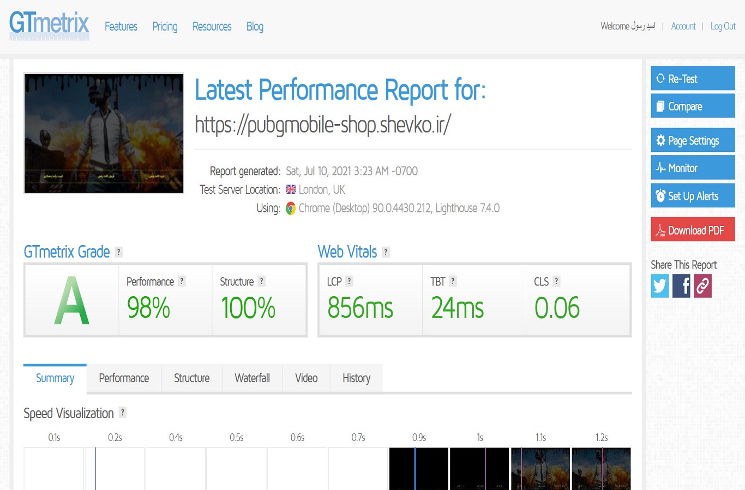Switch to the Video tab

306,378
